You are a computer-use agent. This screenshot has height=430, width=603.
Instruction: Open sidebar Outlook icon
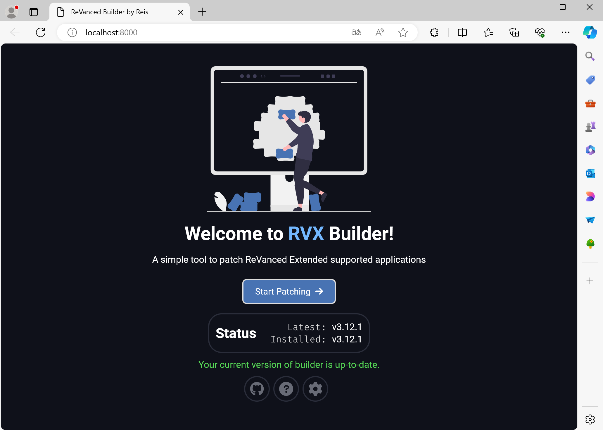(590, 173)
